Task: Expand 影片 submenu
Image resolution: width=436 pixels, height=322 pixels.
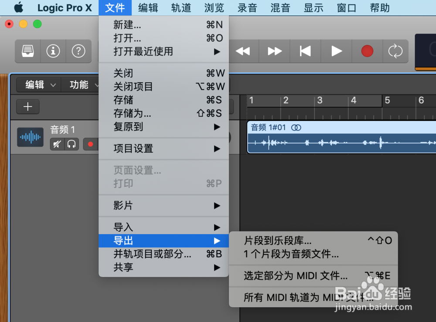Action: [164, 206]
